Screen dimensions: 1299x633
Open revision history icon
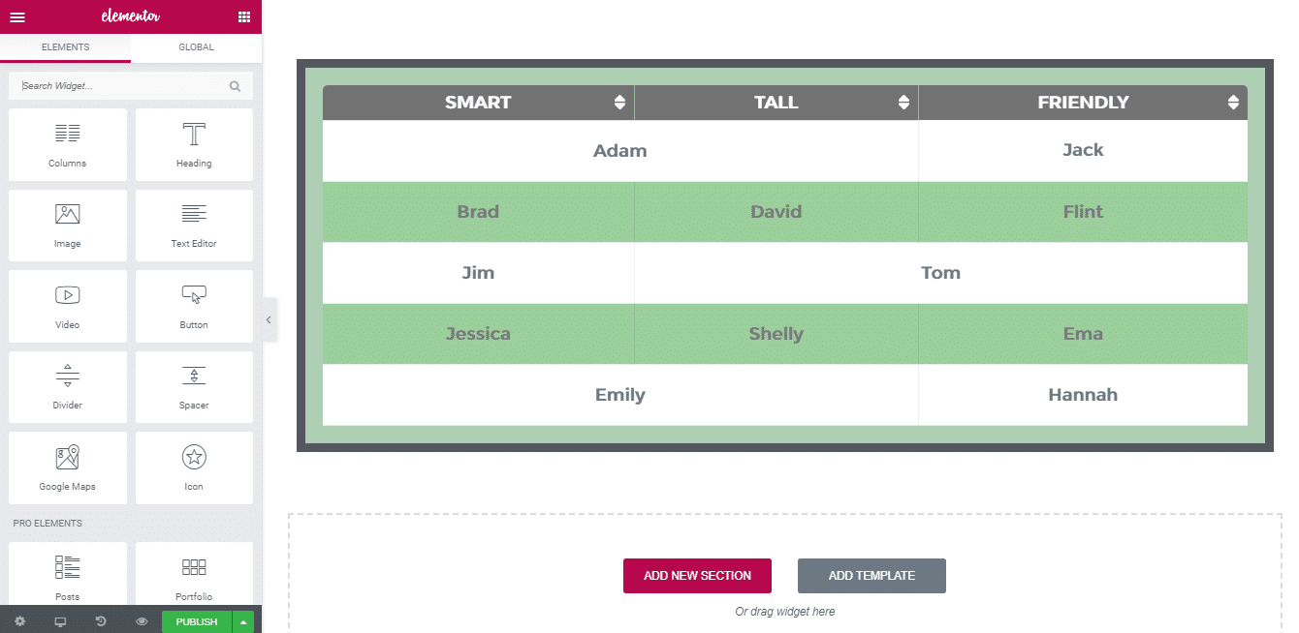tap(101, 621)
